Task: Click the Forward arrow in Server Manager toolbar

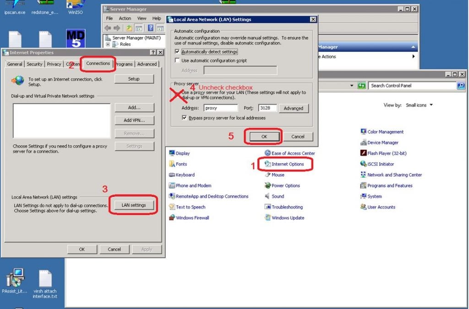Action: tap(117, 28)
